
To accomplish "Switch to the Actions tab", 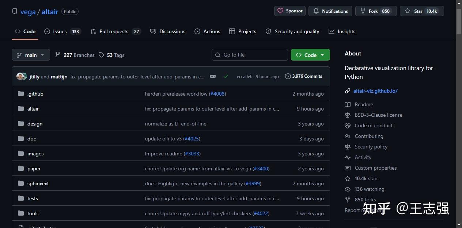I will click(x=207, y=31).
